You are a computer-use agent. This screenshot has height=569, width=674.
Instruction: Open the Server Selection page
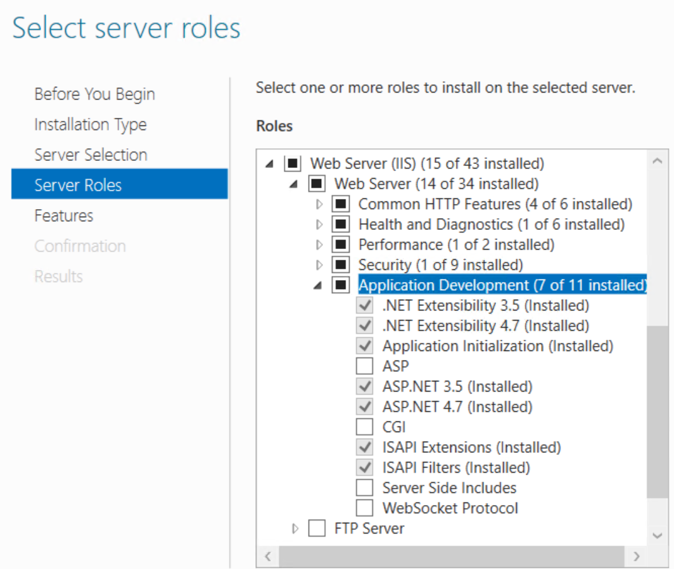click(x=90, y=155)
